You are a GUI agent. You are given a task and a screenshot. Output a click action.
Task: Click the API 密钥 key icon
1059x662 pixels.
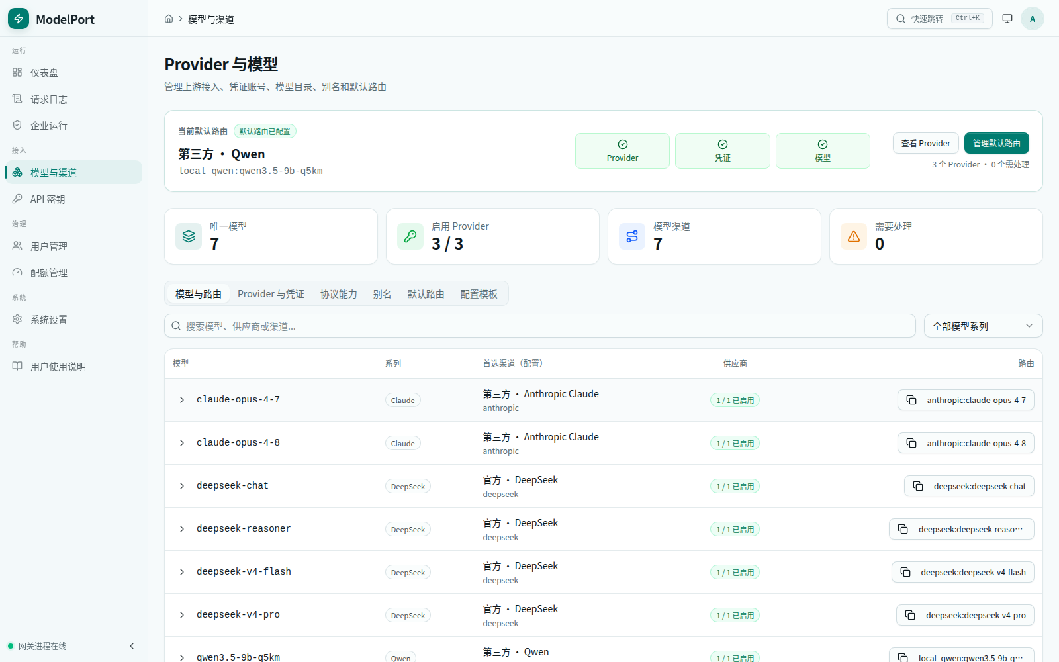(x=17, y=199)
